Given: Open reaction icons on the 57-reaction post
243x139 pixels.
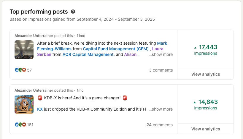Looking at the screenshot, I should (x=20, y=70).
